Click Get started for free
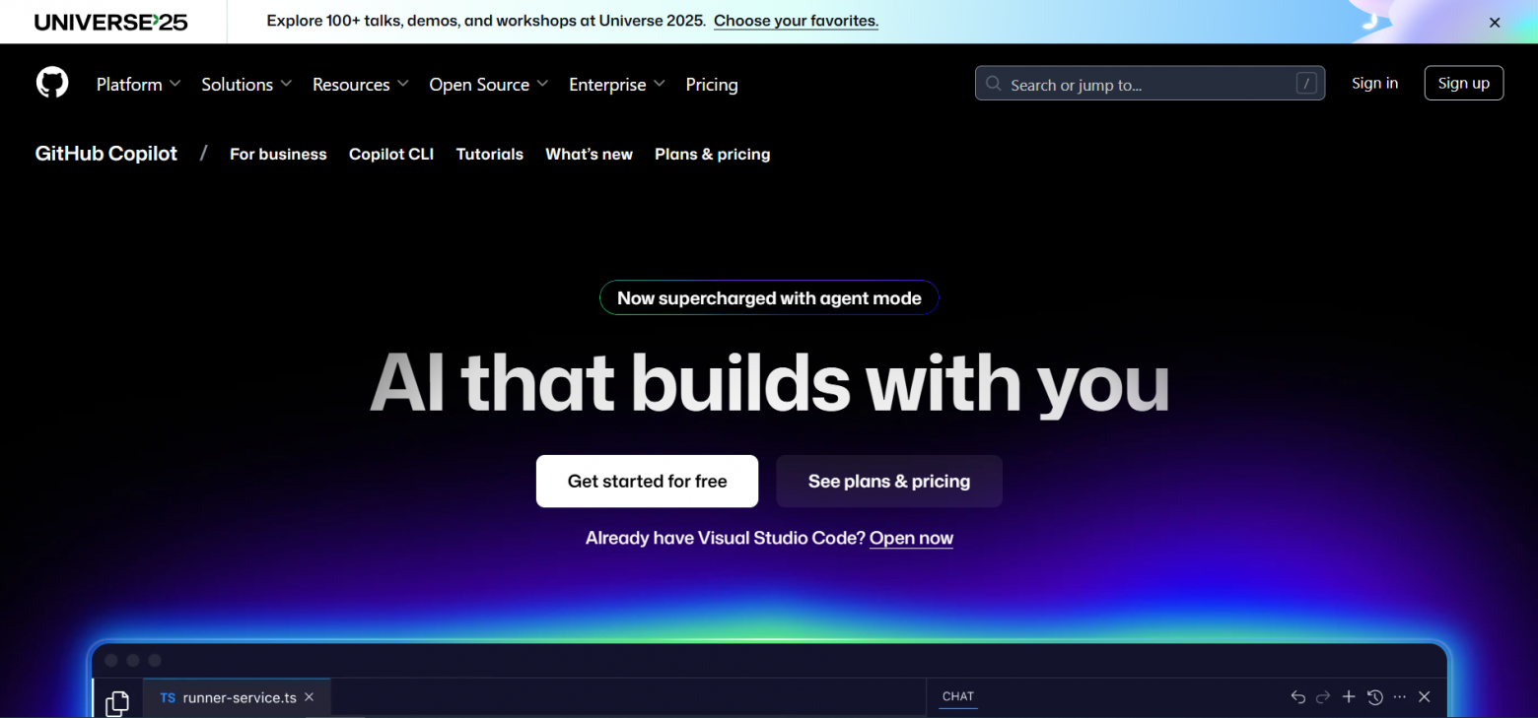 point(647,482)
